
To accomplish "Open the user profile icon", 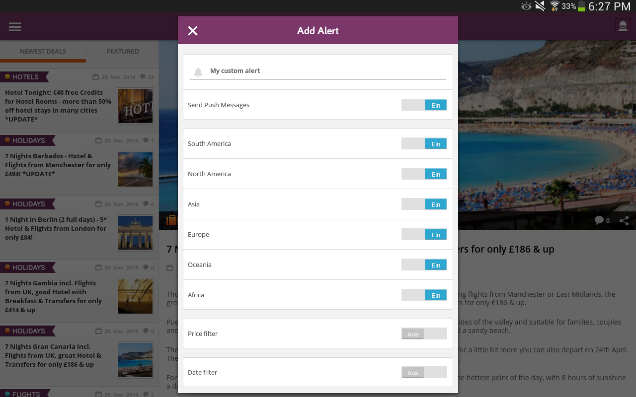I will [623, 26].
